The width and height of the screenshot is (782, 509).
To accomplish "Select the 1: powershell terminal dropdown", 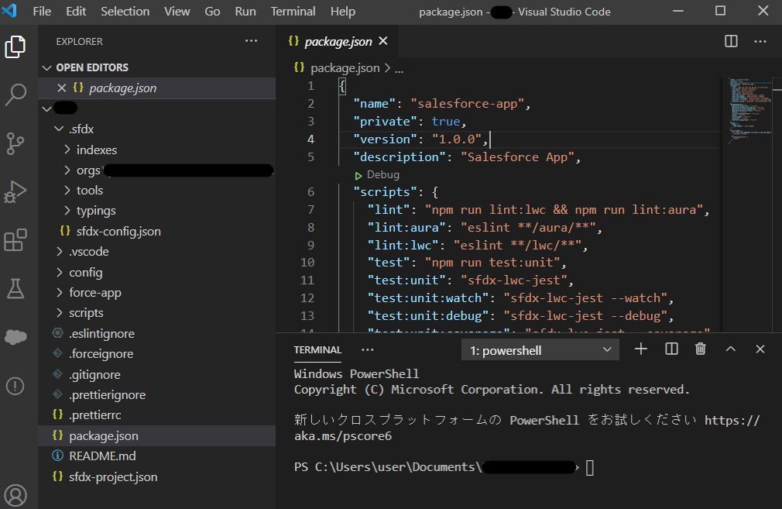I will click(540, 350).
